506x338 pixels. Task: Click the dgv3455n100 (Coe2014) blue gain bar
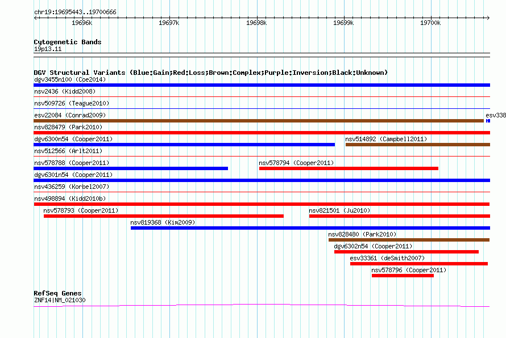pyautogui.click(x=262, y=85)
